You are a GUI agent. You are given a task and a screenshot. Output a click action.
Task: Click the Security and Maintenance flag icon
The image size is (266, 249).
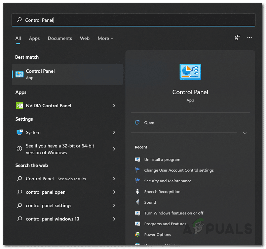coord(137,181)
